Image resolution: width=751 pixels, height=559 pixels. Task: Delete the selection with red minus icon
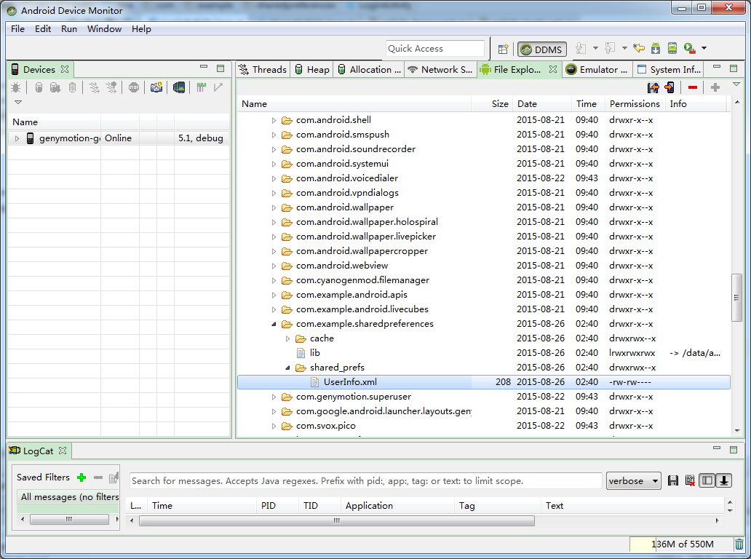[693, 87]
